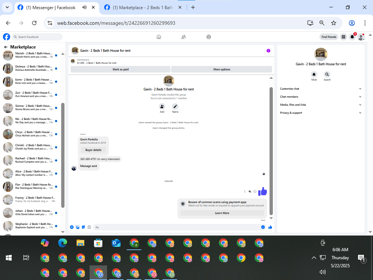
Task: Open the emoji picker in message box
Action: (x=263, y=227)
